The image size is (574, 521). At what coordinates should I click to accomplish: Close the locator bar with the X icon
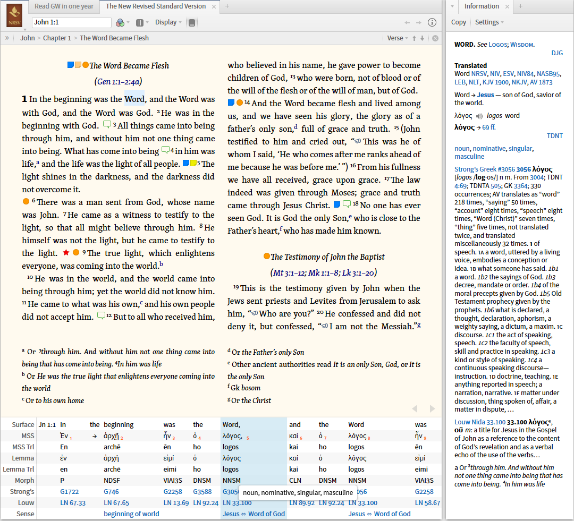pyautogui.click(x=435, y=38)
